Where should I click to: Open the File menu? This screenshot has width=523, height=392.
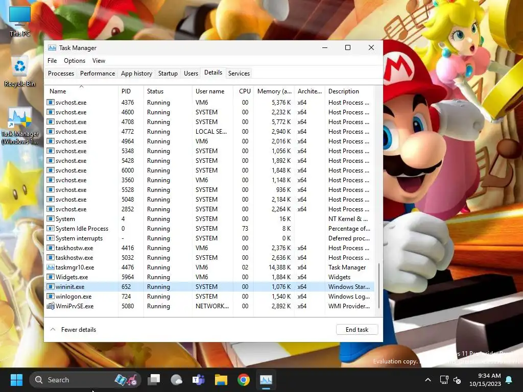click(52, 61)
